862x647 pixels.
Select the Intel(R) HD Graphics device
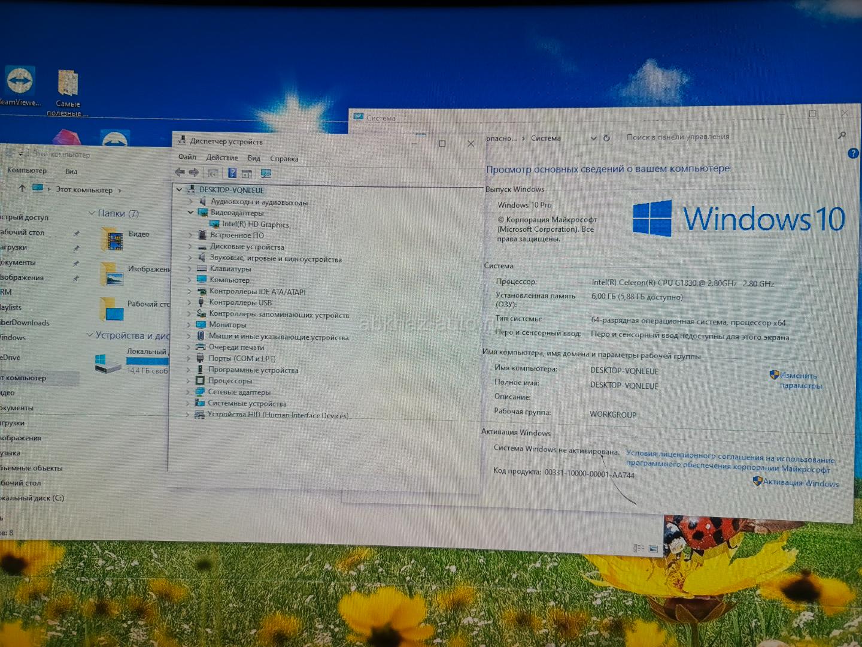[255, 224]
